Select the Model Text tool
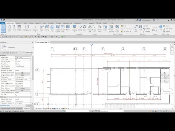175x131 pixels. coord(90,29)
